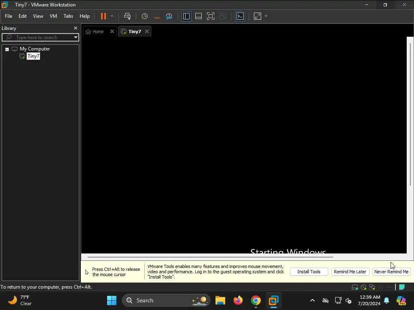Click the Unity mode toolbar icon
This screenshot has width=414, height=310.
pos(223,16)
